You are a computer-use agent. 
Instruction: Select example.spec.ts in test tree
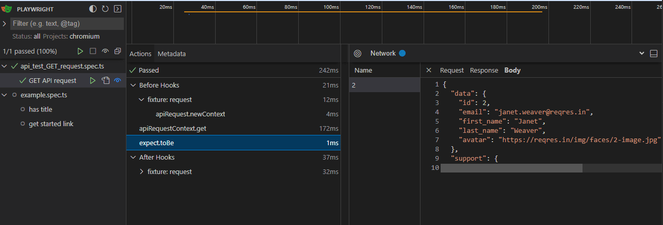coord(44,95)
